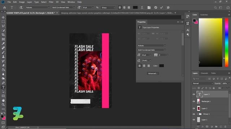
Task: Select the Rectangle shape tool
Action: pyautogui.click(x=3, y=96)
